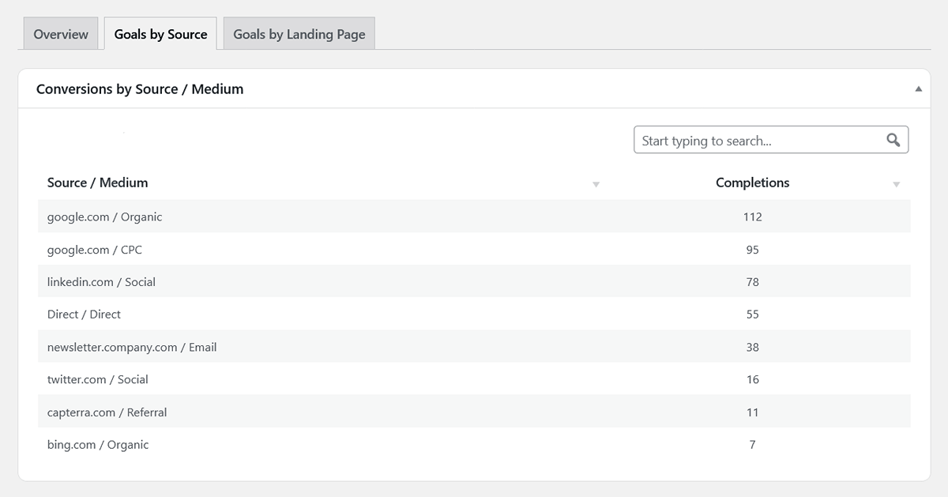Select the google.com / Organic row
The image size is (948, 497).
click(x=474, y=216)
